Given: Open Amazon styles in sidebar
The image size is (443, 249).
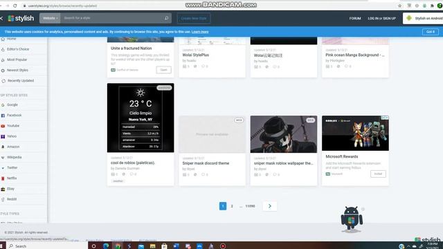Looking at the screenshot, I should point(13,147).
